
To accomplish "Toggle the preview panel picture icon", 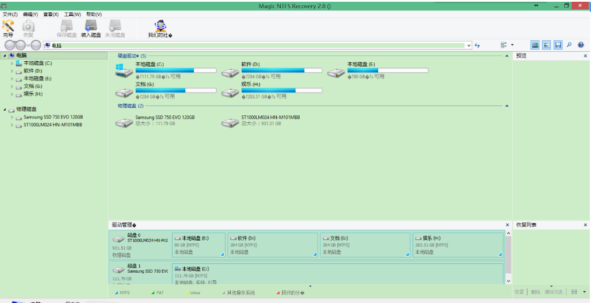I will point(547,45).
